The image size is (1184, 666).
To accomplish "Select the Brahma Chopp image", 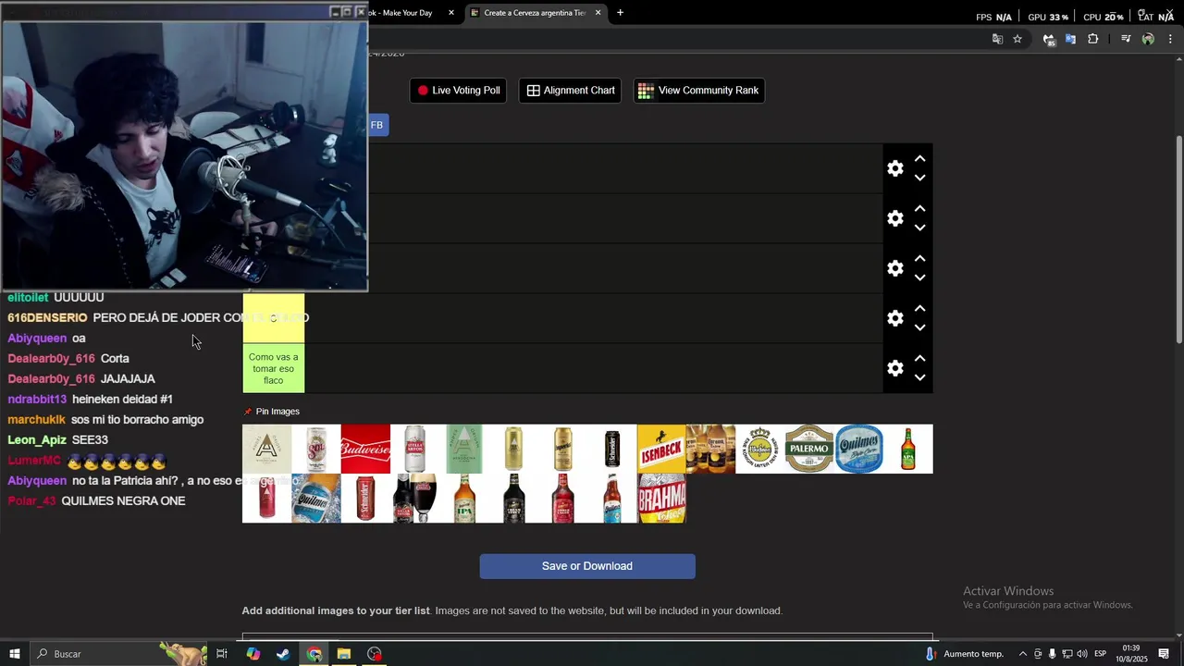I will [661, 499].
